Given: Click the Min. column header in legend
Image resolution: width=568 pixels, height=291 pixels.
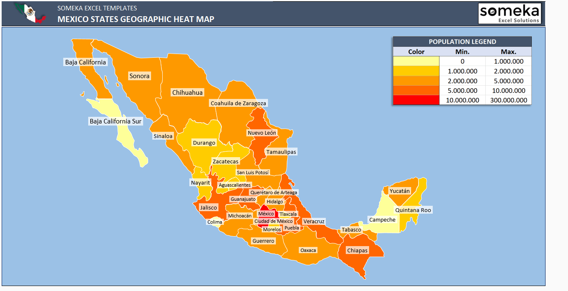Looking at the screenshot, I should click(x=462, y=52).
